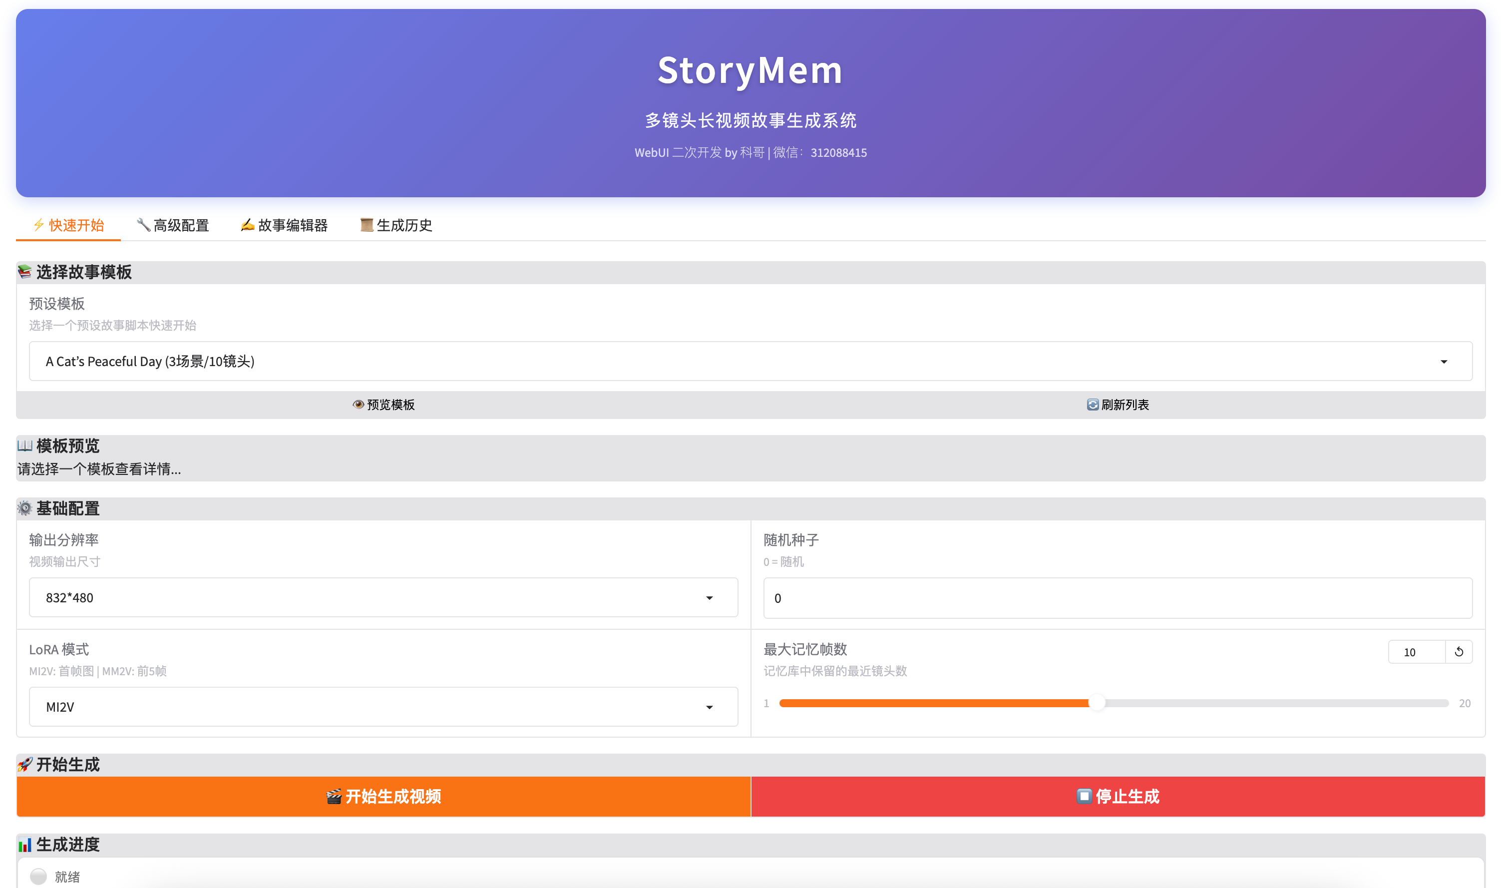
Task: Click the gray 就绪 status indicator circle
Action: 38,876
